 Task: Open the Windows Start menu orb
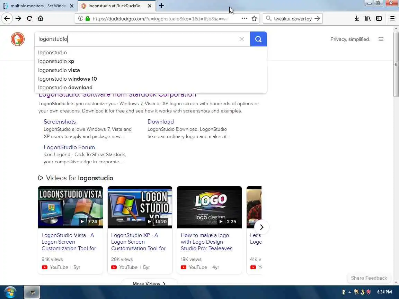tap(10, 292)
